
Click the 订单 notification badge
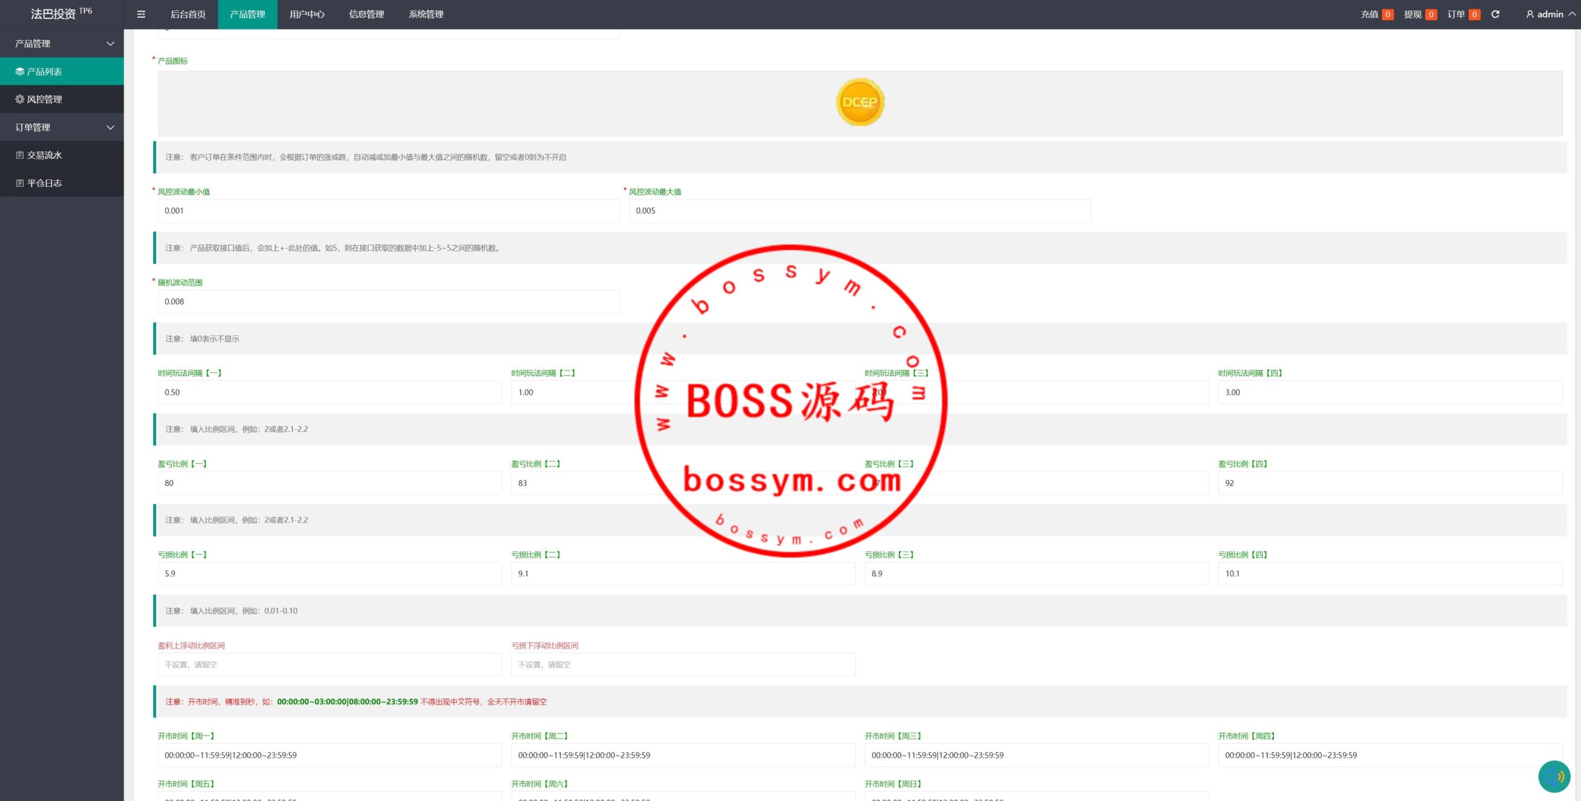[x=1474, y=14]
